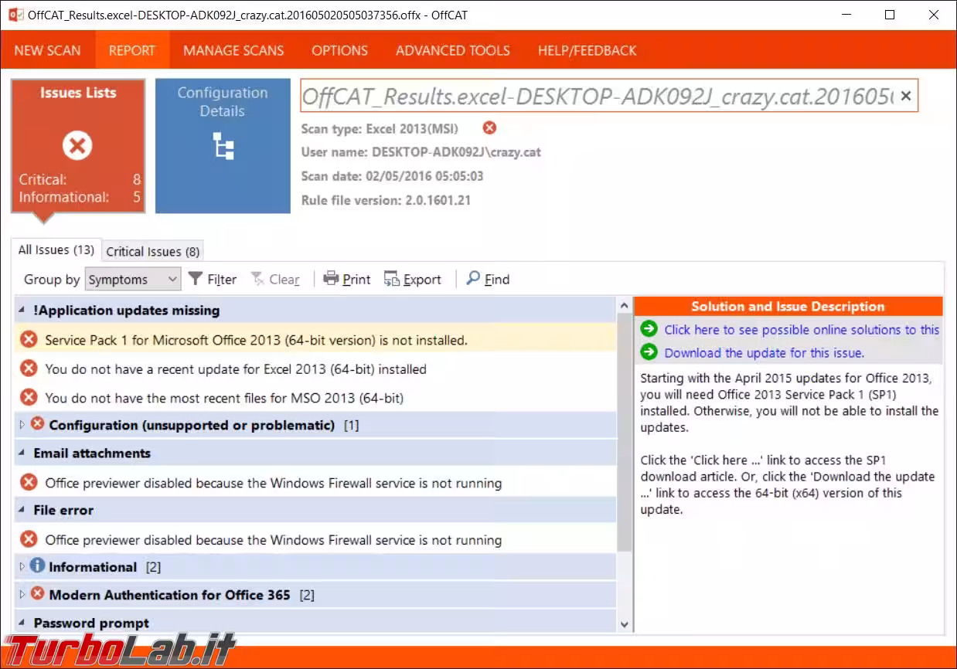957x669 pixels.
Task: Expand the Informational group
Action: click(22, 567)
